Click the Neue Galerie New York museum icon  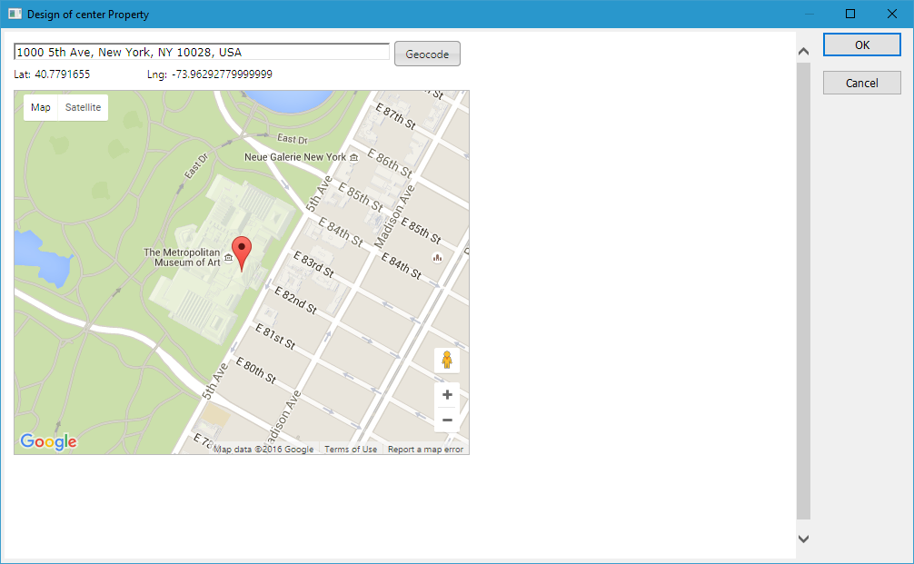[353, 157]
